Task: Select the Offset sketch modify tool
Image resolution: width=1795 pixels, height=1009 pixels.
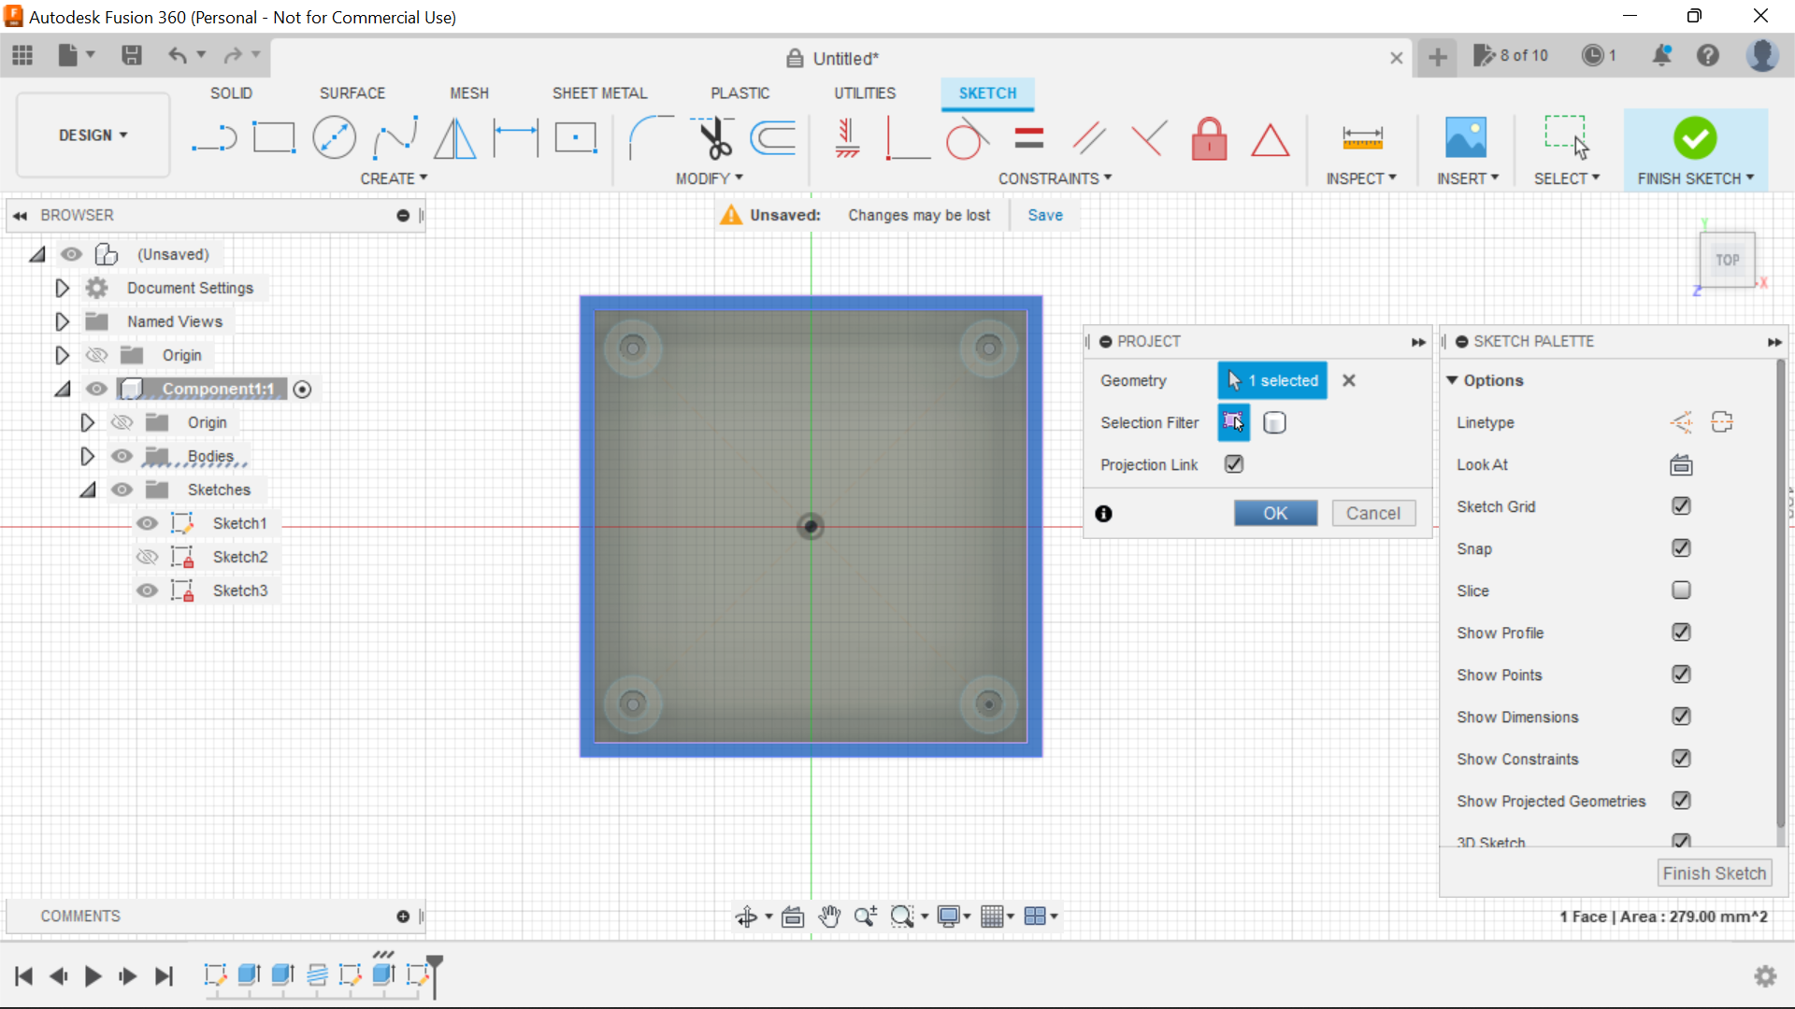Action: (777, 138)
